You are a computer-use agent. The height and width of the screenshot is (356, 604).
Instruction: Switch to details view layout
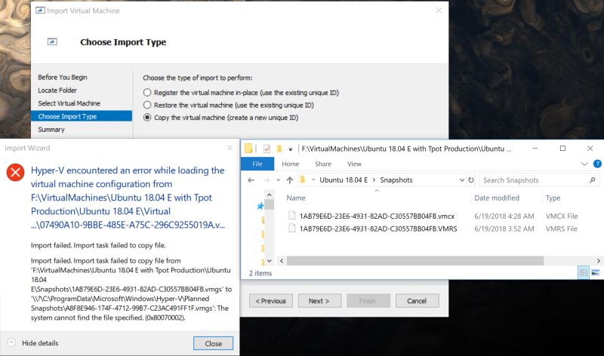[x=584, y=273]
